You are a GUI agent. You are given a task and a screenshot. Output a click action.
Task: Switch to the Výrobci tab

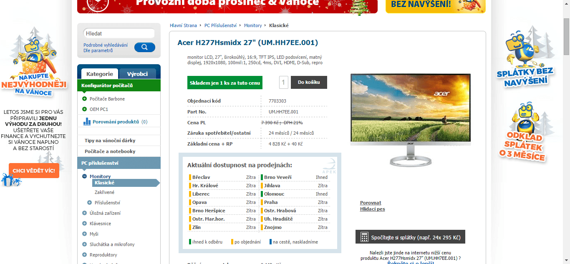(x=137, y=74)
